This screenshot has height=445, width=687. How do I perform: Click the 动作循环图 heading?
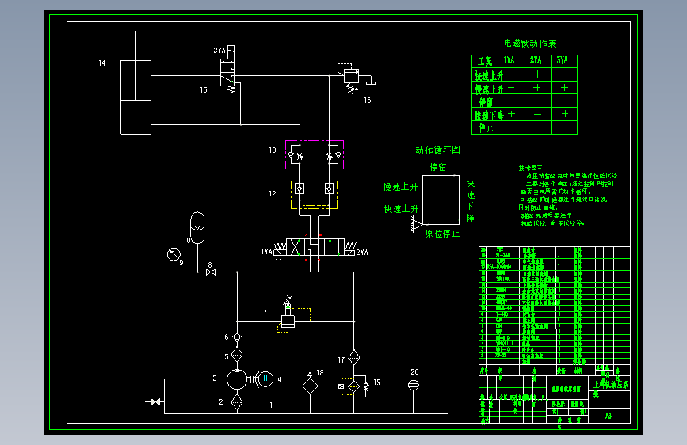pos(437,150)
